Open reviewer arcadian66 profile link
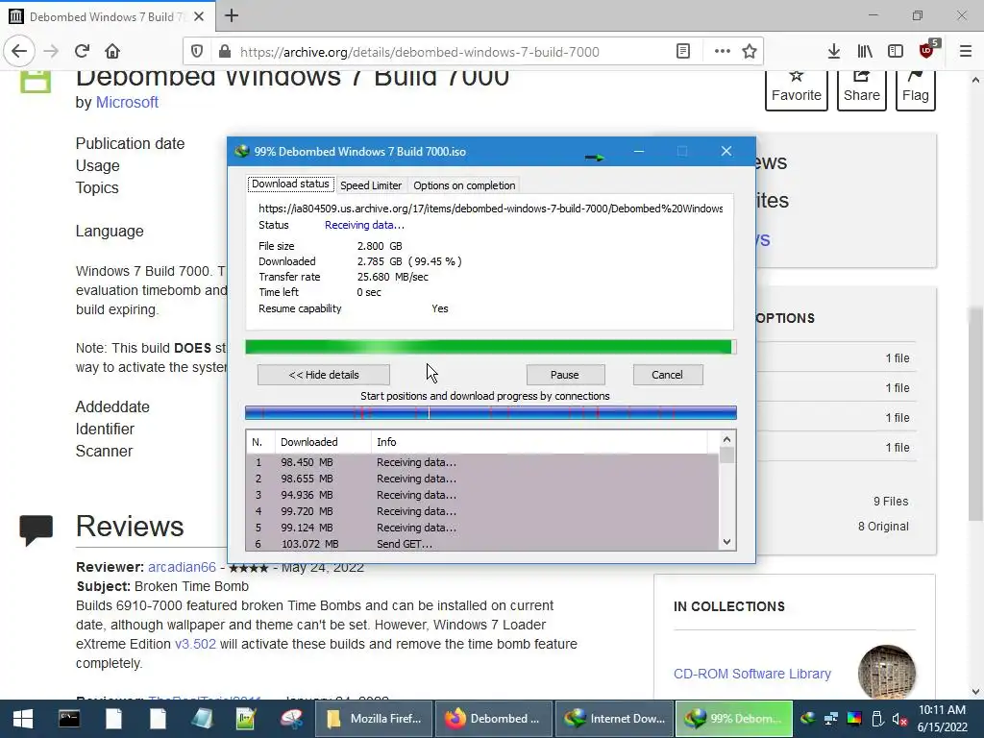The height and width of the screenshot is (738, 984). (x=182, y=567)
